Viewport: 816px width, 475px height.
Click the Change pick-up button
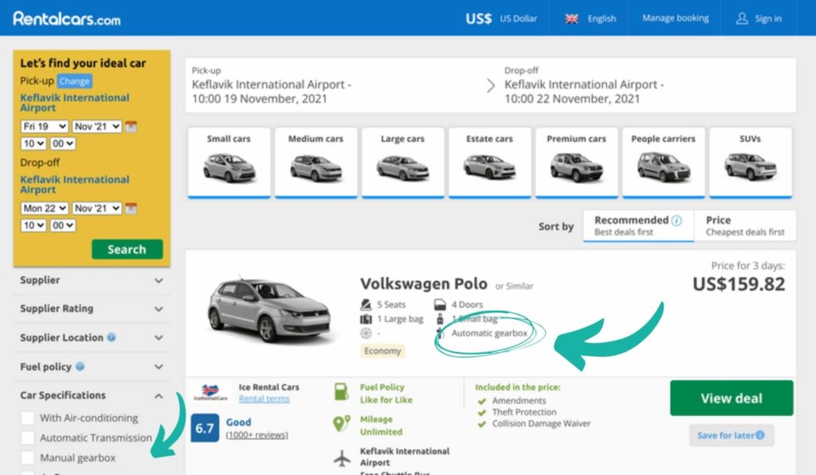click(x=74, y=81)
